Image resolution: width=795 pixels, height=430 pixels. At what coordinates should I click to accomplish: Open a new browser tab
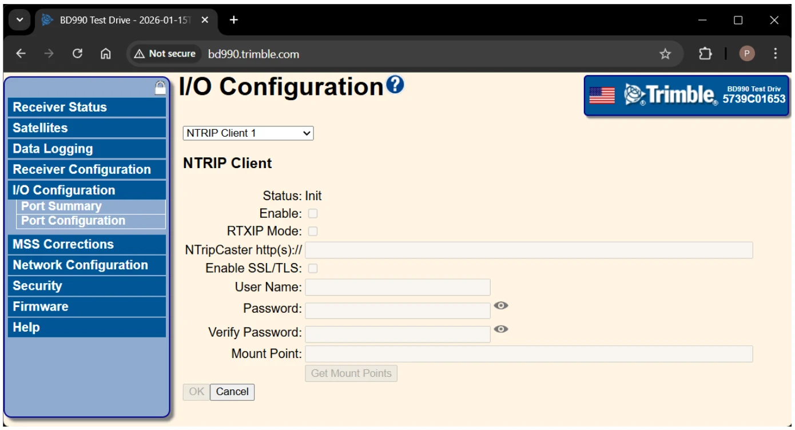(233, 20)
